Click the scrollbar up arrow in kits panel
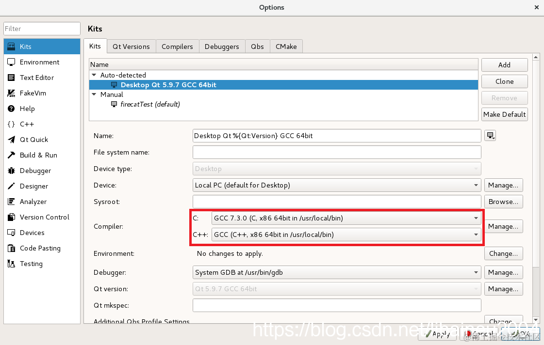 coord(536,57)
